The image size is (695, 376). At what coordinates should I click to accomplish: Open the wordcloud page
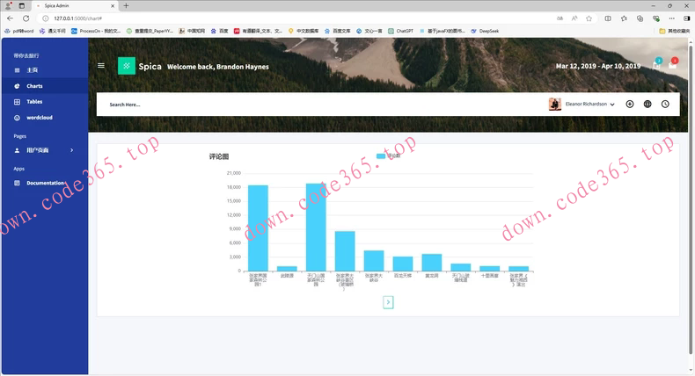(40, 118)
